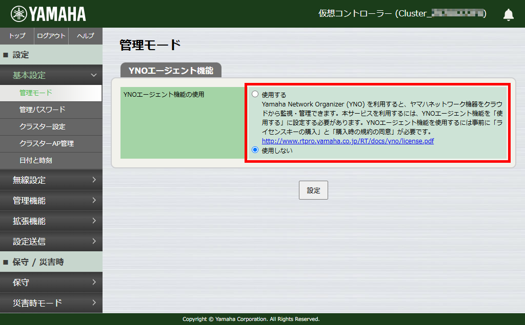
Task: Open 管理パスワード settings
Action: pyautogui.click(x=51, y=110)
